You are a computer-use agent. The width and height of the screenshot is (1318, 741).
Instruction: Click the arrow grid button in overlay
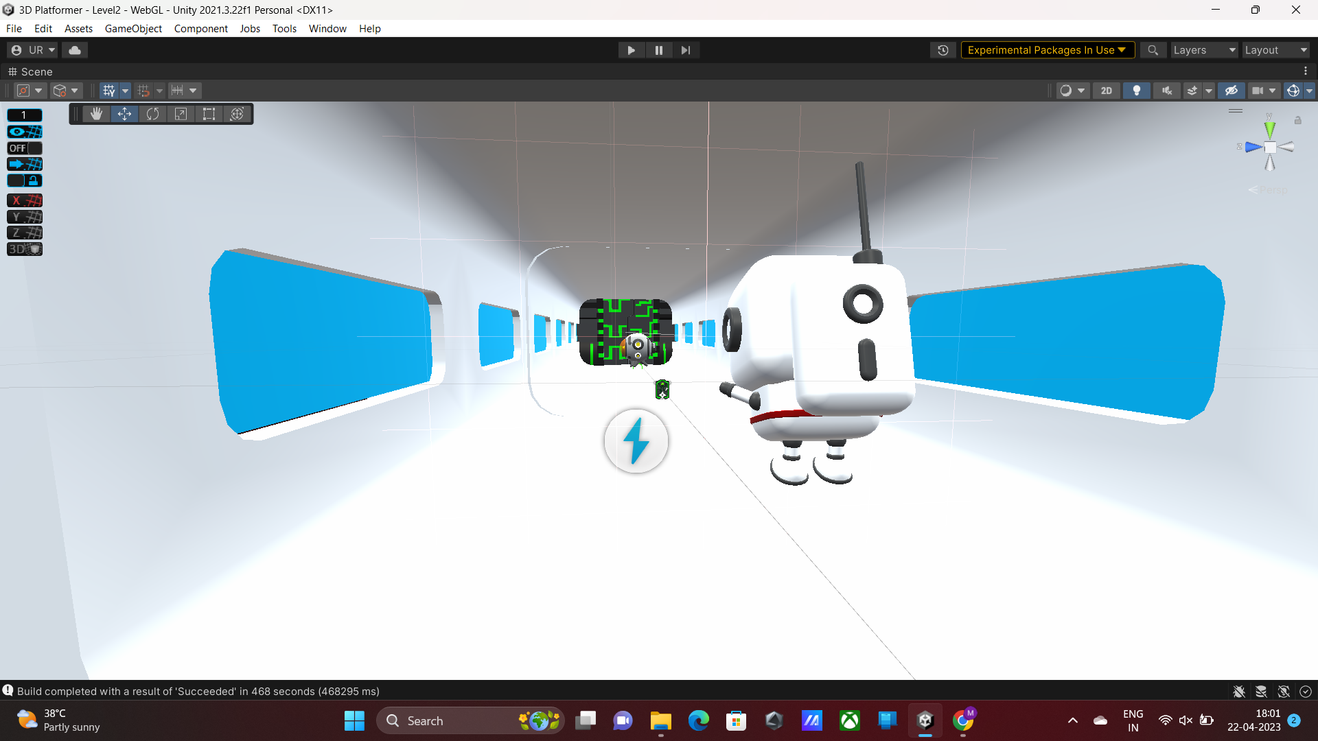25,164
